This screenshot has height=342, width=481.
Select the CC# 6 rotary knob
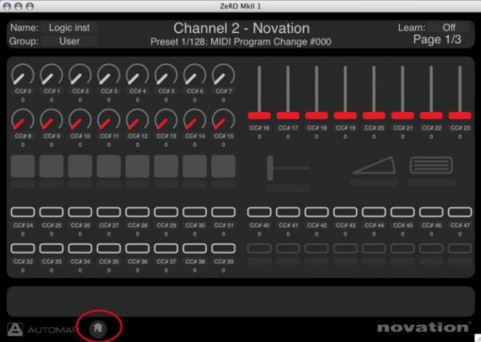point(195,74)
